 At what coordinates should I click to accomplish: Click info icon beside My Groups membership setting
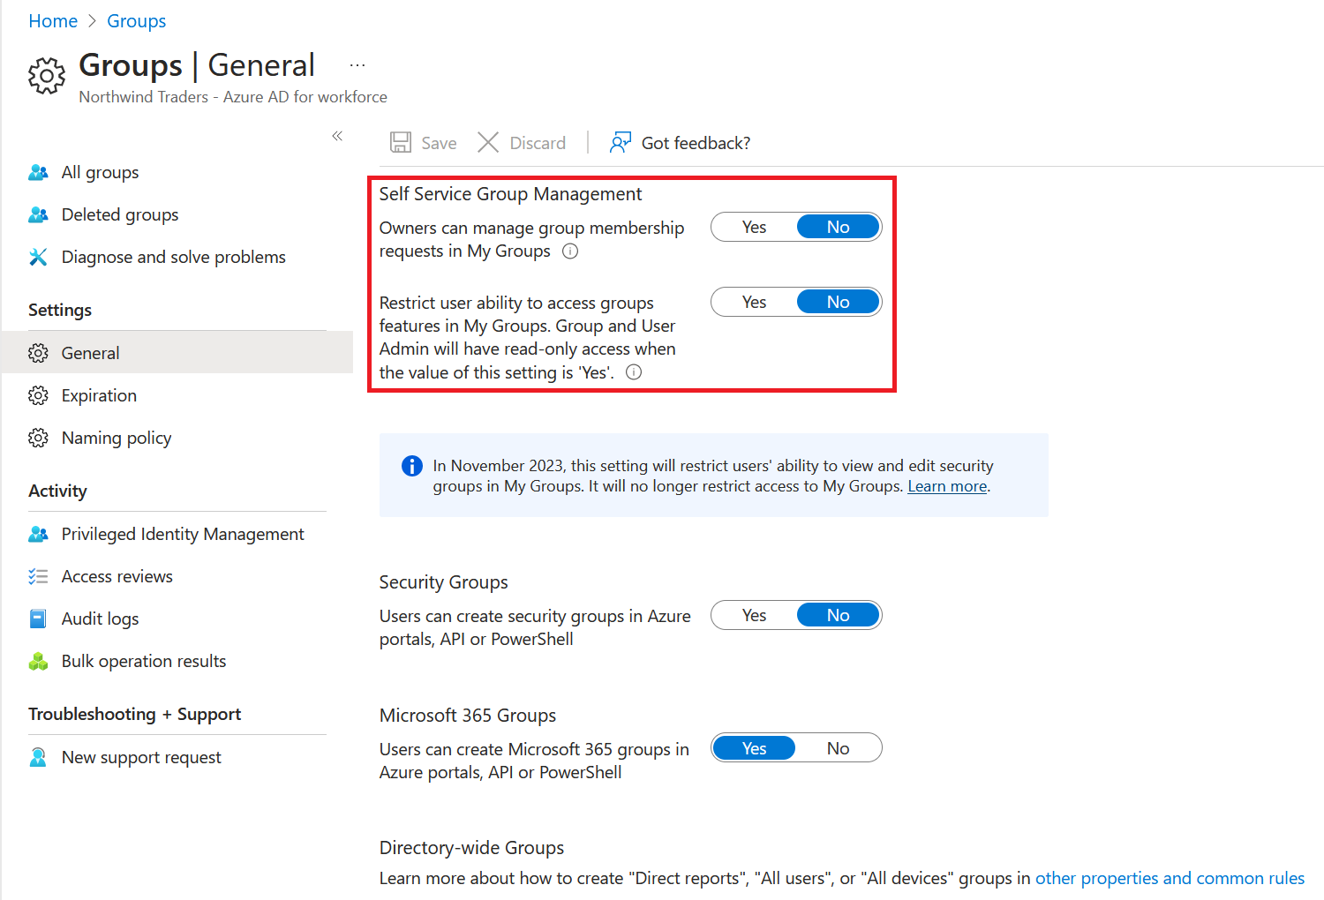click(570, 251)
